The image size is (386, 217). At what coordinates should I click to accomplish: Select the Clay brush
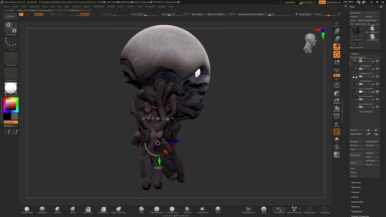pyautogui.click(x=141, y=210)
